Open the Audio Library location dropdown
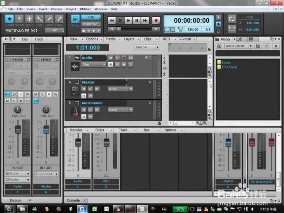 [239, 46]
